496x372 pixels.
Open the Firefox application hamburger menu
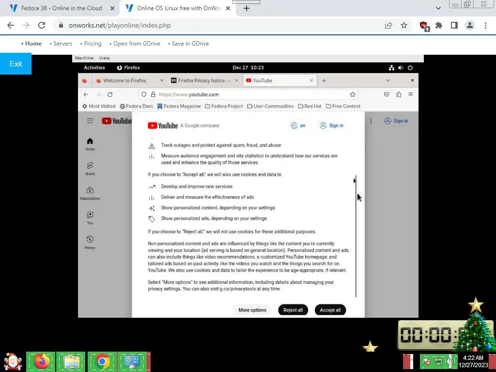411,94
